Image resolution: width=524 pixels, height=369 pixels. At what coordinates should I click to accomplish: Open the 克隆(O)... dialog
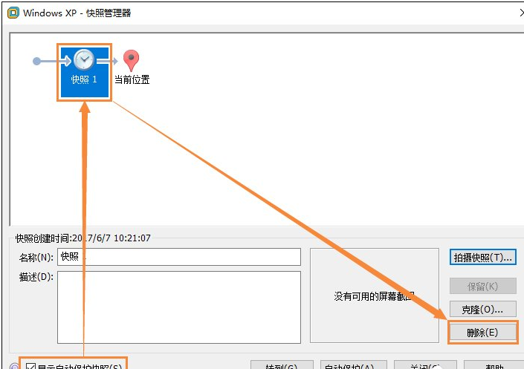483,310
